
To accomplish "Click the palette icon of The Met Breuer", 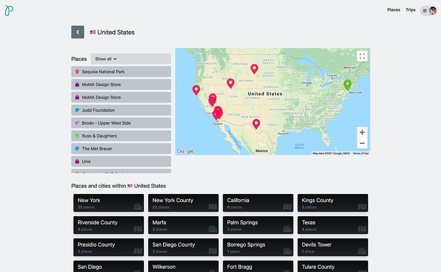I will point(77,149).
